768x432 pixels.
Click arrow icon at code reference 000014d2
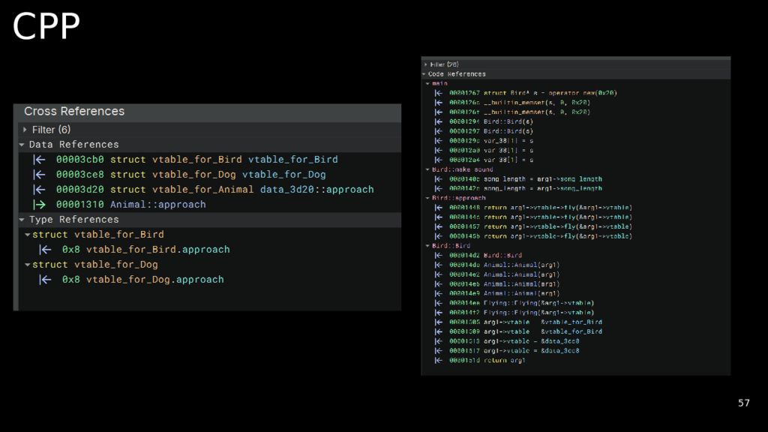click(x=439, y=255)
